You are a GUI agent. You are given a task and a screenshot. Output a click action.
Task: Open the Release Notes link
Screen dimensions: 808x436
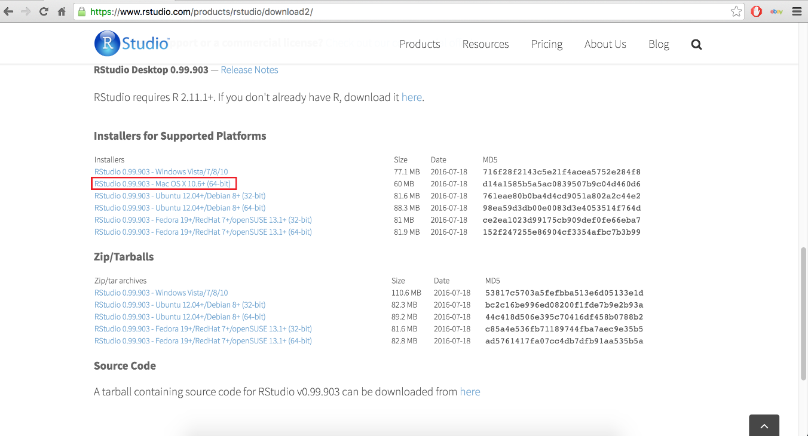tap(249, 70)
